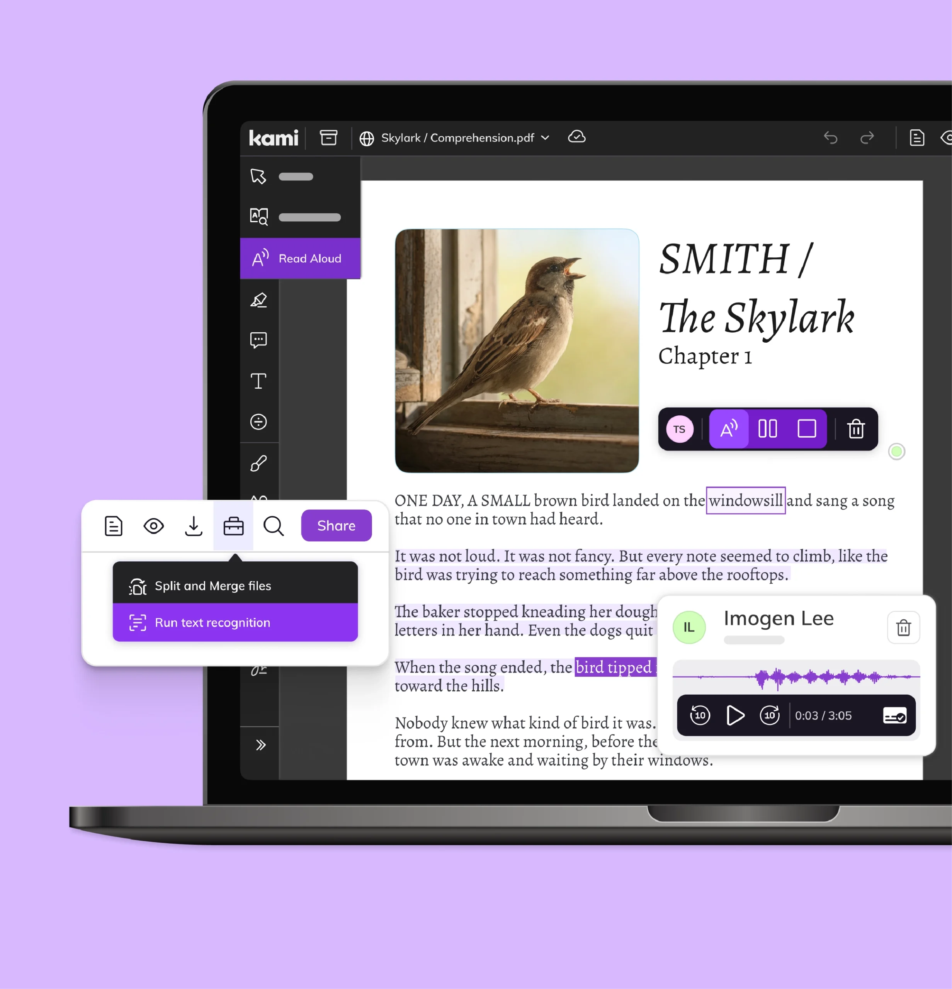Click the green circle marker beside the toolbar
Viewport: 952px width, 989px height.
pyautogui.click(x=896, y=452)
